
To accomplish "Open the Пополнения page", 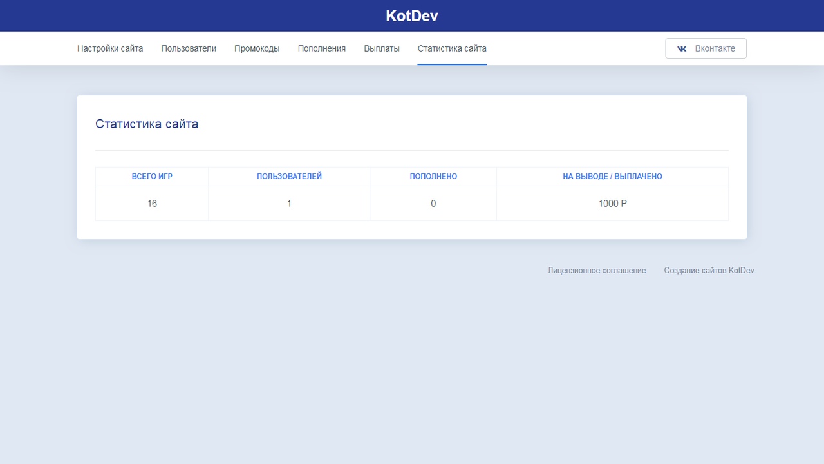I will tap(321, 48).
